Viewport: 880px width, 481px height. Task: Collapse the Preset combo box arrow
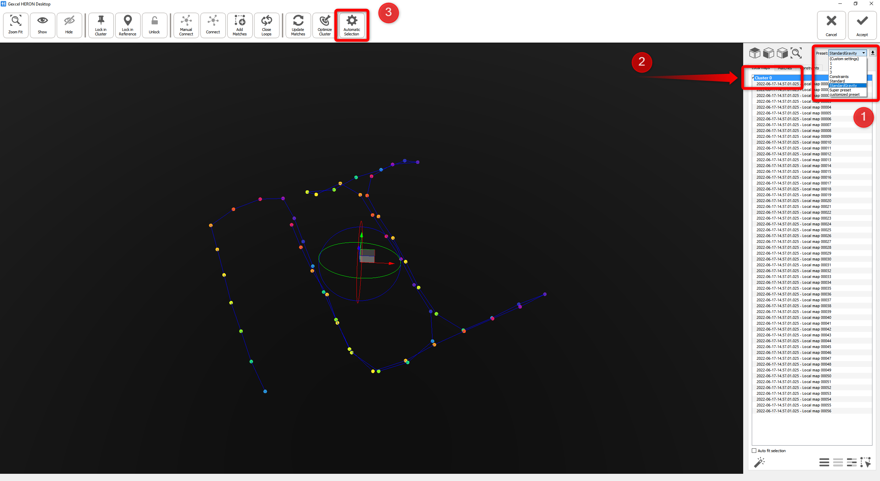point(863,53)
